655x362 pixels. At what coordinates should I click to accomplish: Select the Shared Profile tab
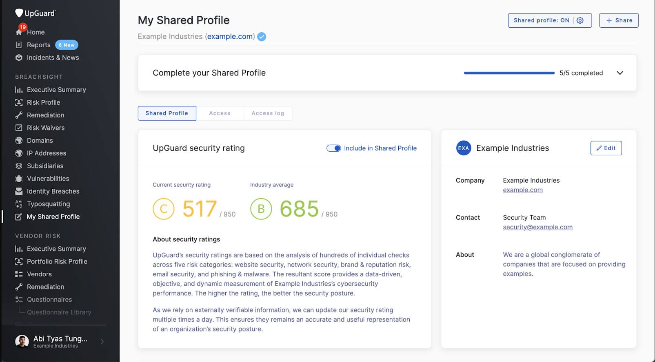pyautogui.click(x=167, y=113)
